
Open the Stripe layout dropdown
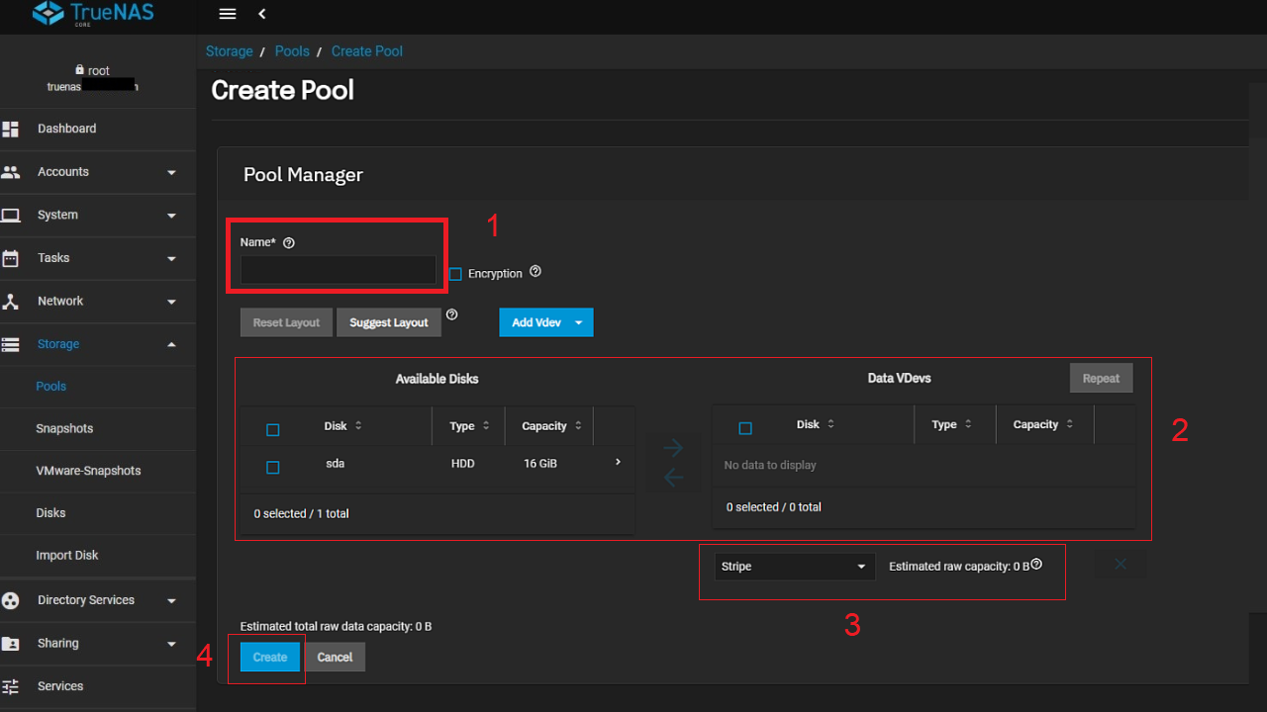pos(792,566)
